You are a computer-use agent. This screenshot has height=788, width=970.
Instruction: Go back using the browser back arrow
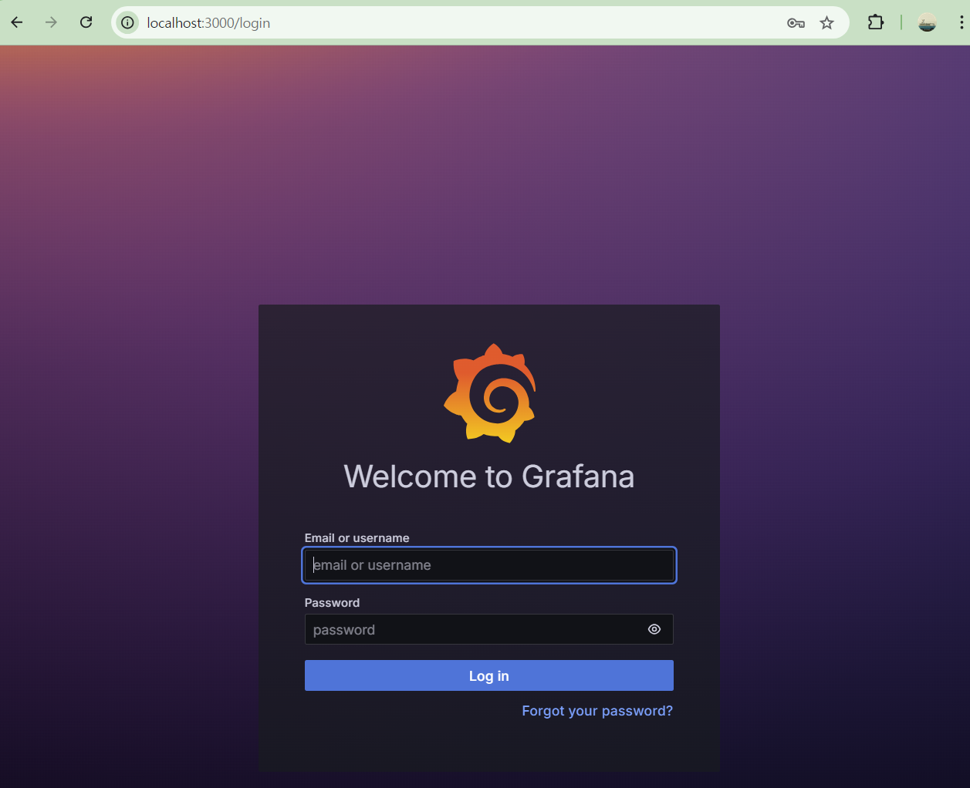pyautogui.click(x=17, y=22)
